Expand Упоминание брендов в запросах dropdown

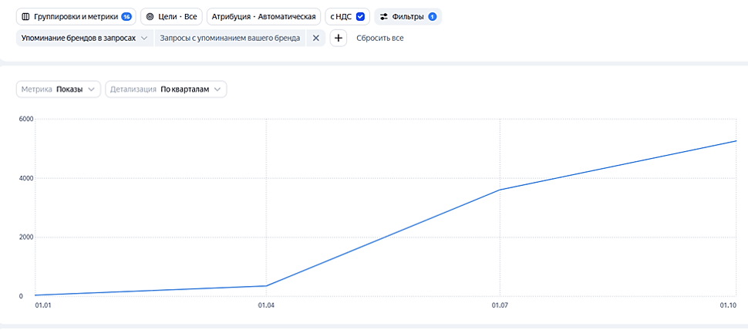click(84, 38)
